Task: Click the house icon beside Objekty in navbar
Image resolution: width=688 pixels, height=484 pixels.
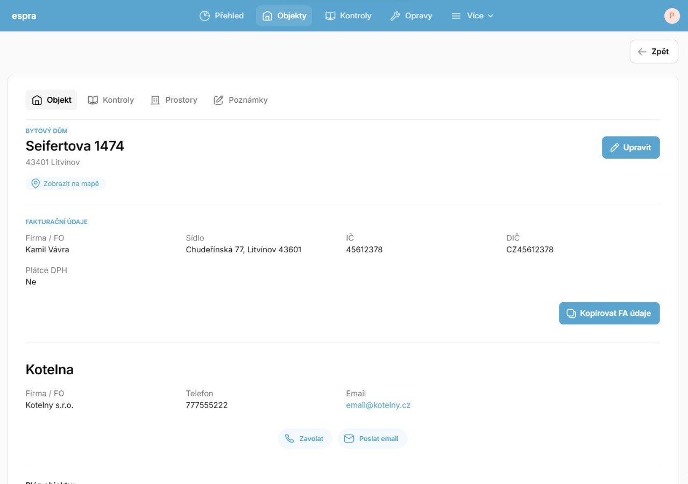Action: (267, 16)
